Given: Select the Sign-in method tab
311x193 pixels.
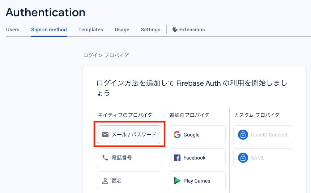Looking at the screenshot, I should click(x=49, y=30).
